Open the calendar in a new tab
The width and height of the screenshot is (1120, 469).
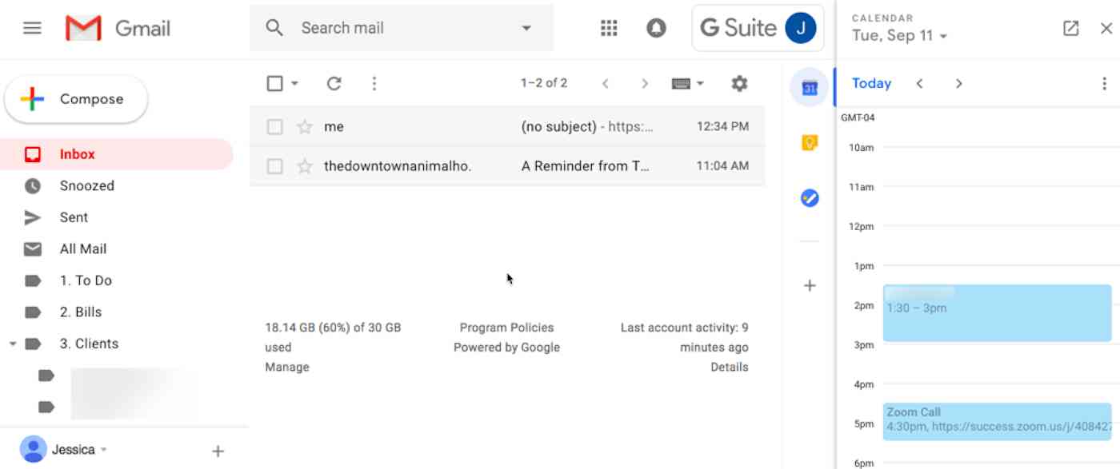coord(1070,27)
